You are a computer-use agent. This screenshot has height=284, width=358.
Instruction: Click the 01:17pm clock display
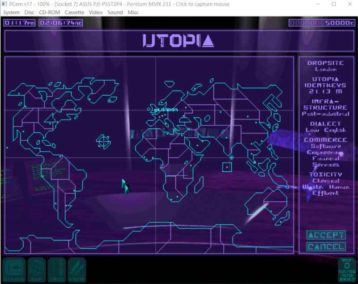[19, 23]
